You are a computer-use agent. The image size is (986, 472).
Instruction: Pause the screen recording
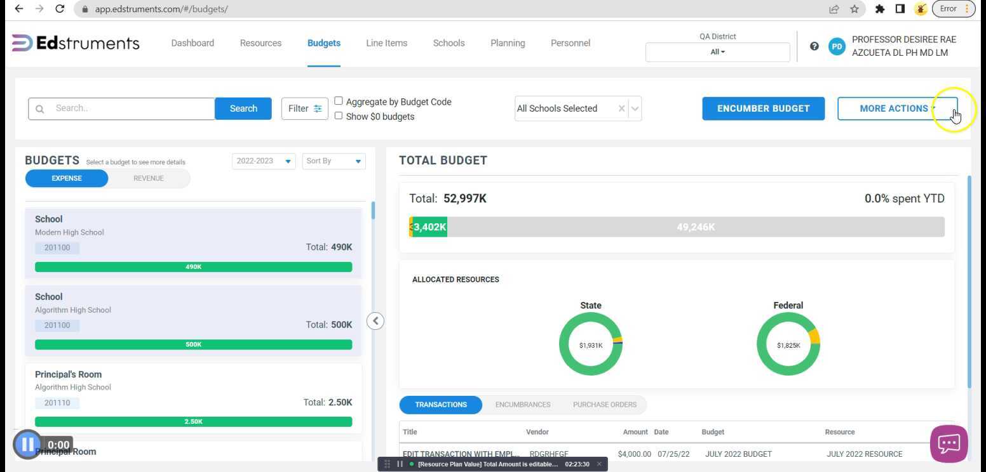27,445
